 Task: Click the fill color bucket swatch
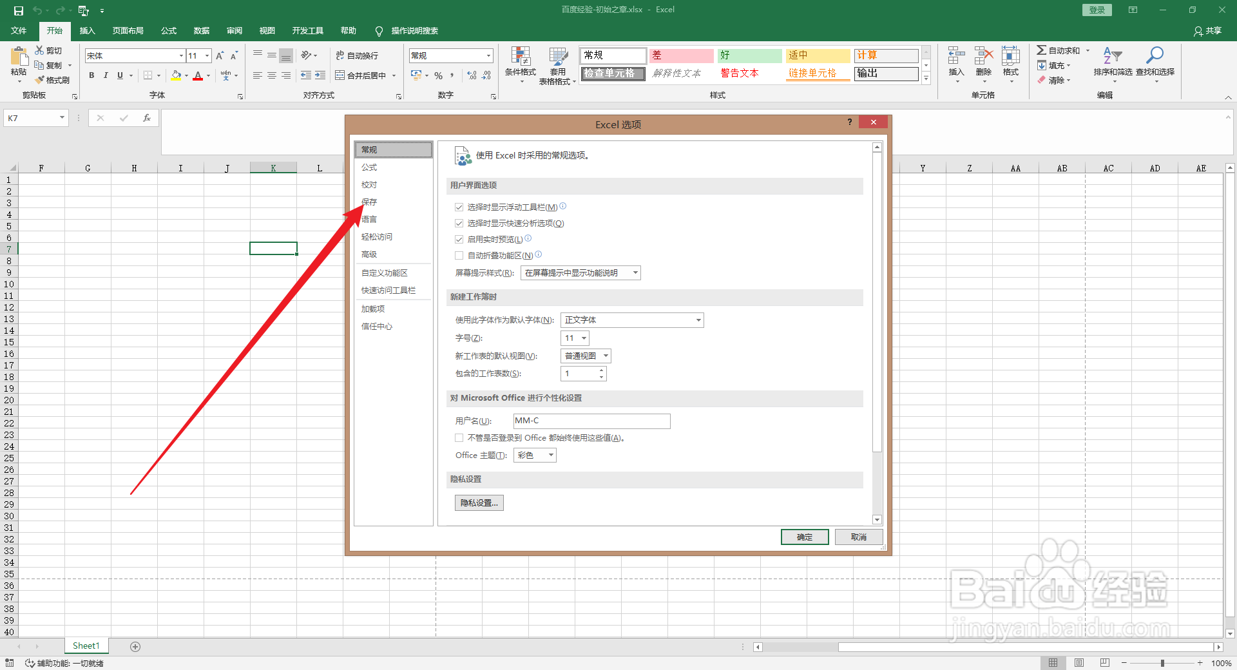click(176, 75)
